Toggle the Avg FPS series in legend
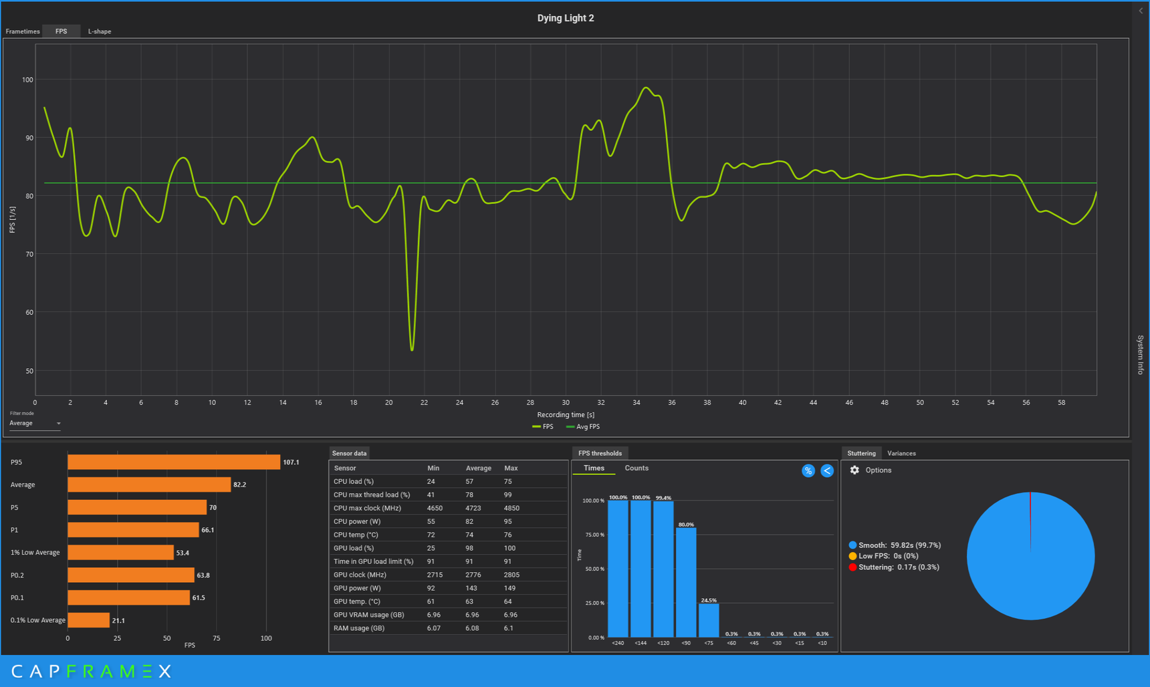The image size is (1150, 687). 583,426
